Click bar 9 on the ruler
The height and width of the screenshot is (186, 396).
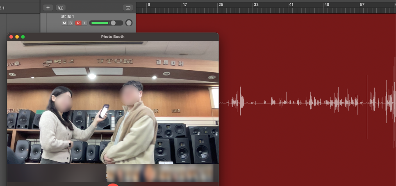[149, 5]
